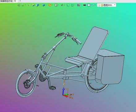Open dropdown arrow next to green figure icon
136x112 pixels.
(x=25, y=5)
